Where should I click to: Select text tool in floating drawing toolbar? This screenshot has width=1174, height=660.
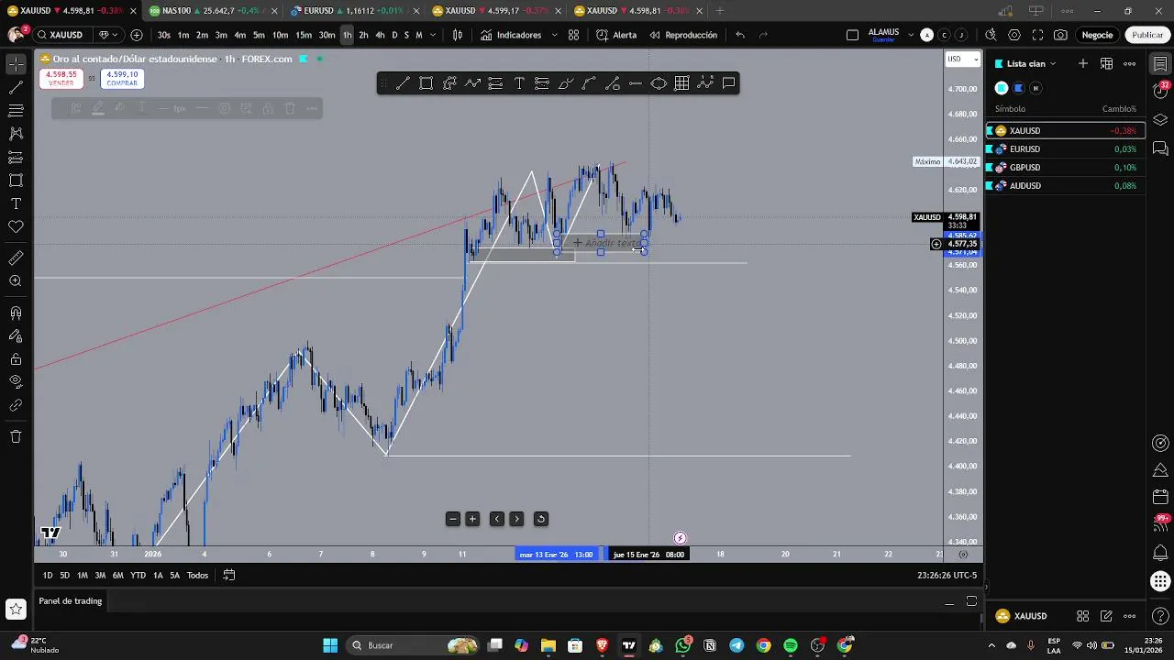pyautogui.click(x=519, y=83)
